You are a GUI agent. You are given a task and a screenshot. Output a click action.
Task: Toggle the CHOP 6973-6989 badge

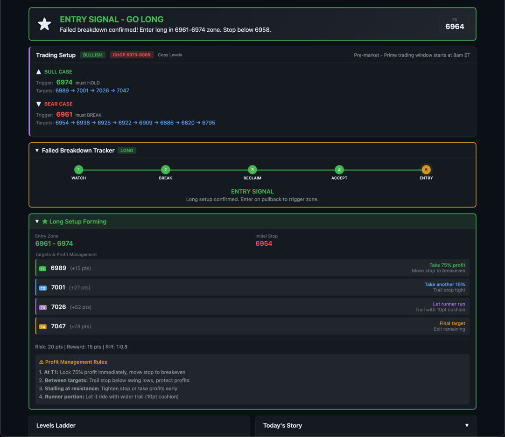[132, 55]
